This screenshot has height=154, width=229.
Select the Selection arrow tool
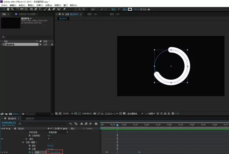4,9
